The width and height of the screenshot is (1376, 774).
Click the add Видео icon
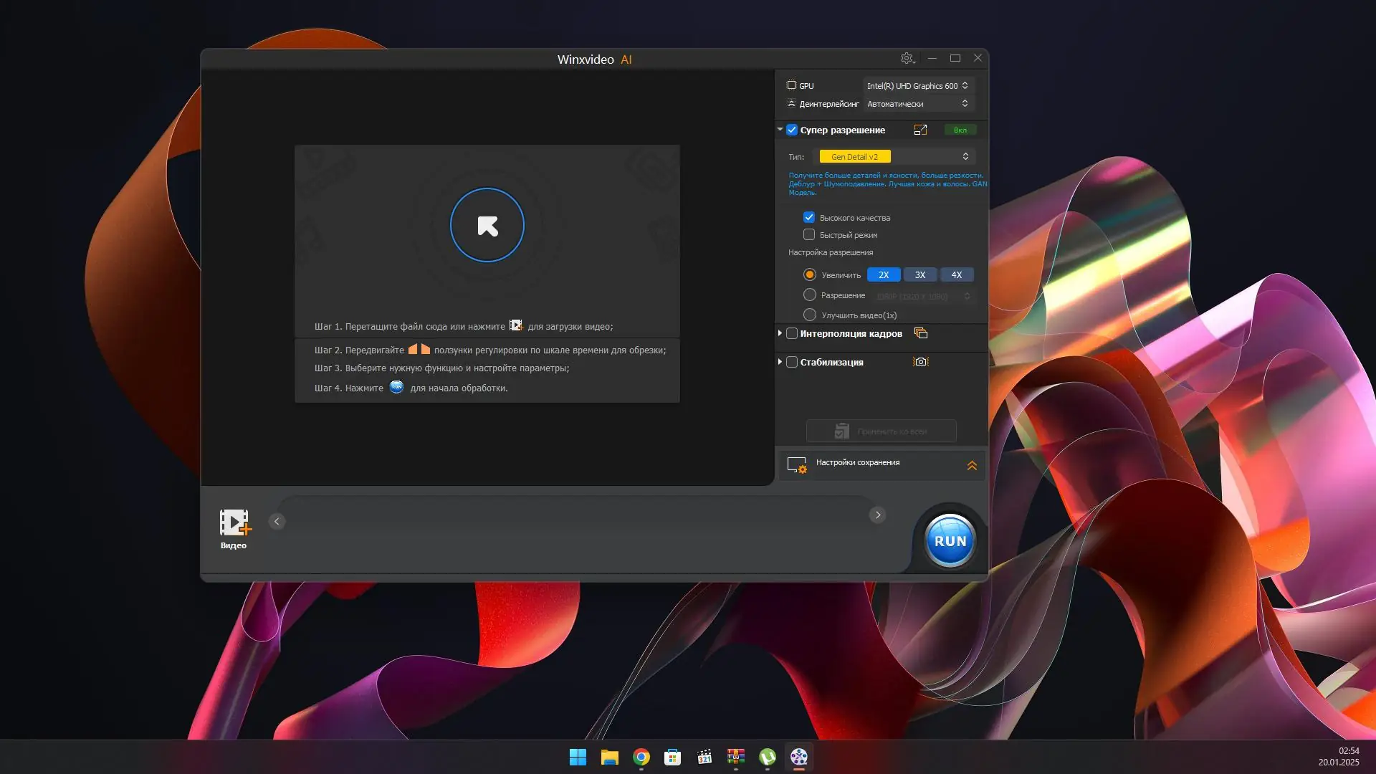click(234, 523)
